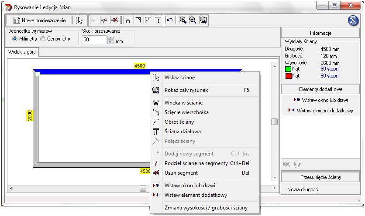Viewport: 365px width, 216px height.
Task: Maximize the Rysowanie i edycja ścian window
Action: point(334,5)
